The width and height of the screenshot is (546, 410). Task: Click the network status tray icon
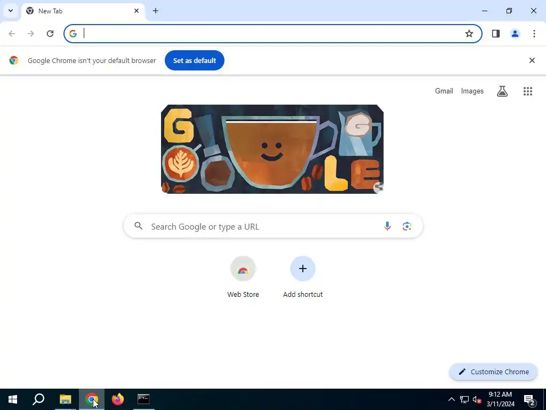pyautogui.click(x=464, y=399)
